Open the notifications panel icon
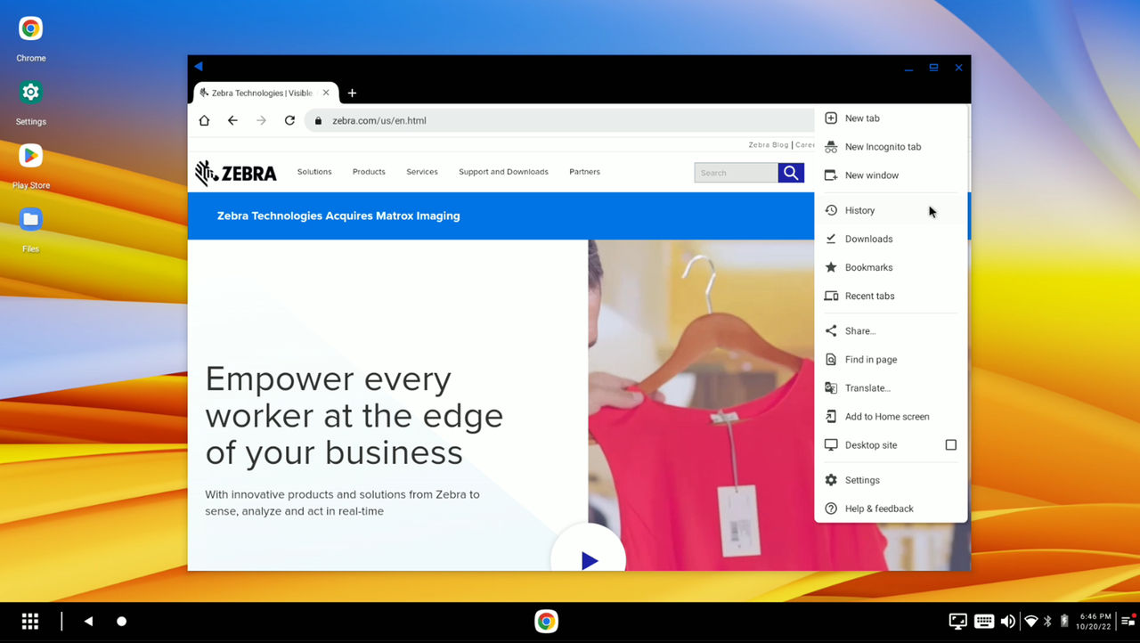This screenshot has height=643, width=1140. (x=1128, y=621)
